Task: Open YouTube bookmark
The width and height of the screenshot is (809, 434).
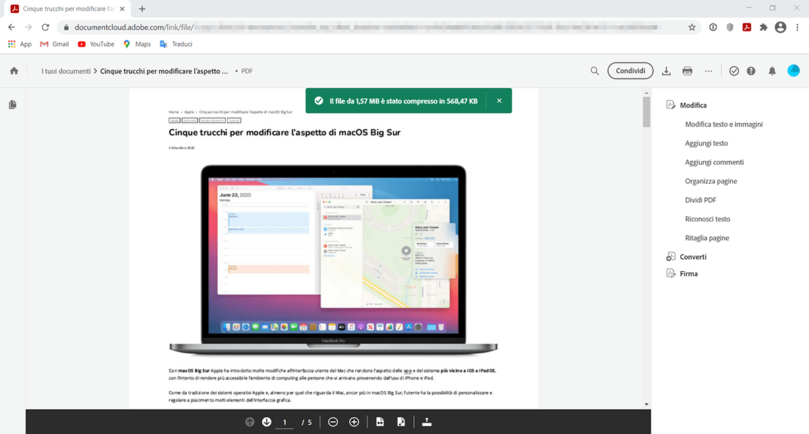Action: click(x=96, y=44)
